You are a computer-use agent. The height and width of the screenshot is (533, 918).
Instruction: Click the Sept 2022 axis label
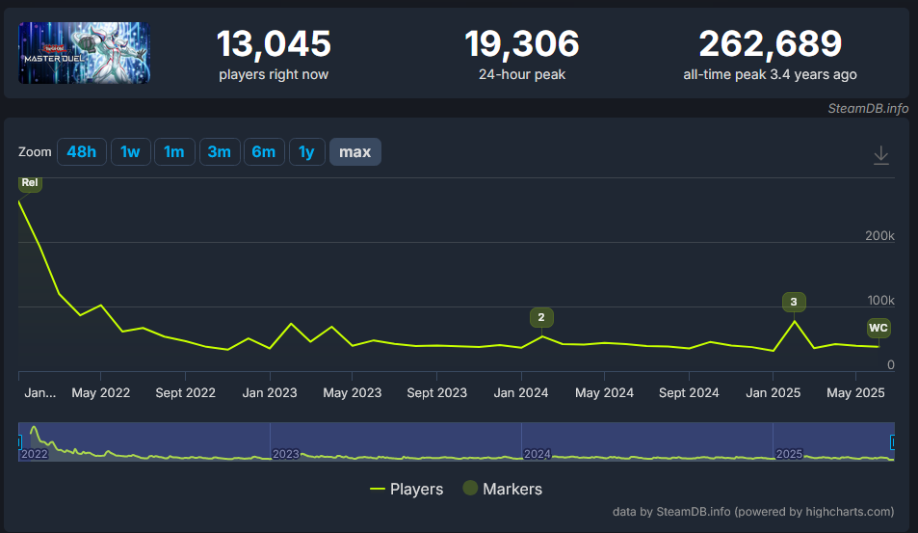(x=186, y=393)
